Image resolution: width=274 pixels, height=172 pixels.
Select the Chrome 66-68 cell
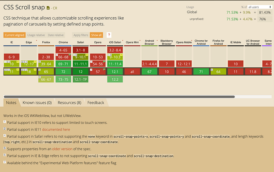[x=63, y=57]
